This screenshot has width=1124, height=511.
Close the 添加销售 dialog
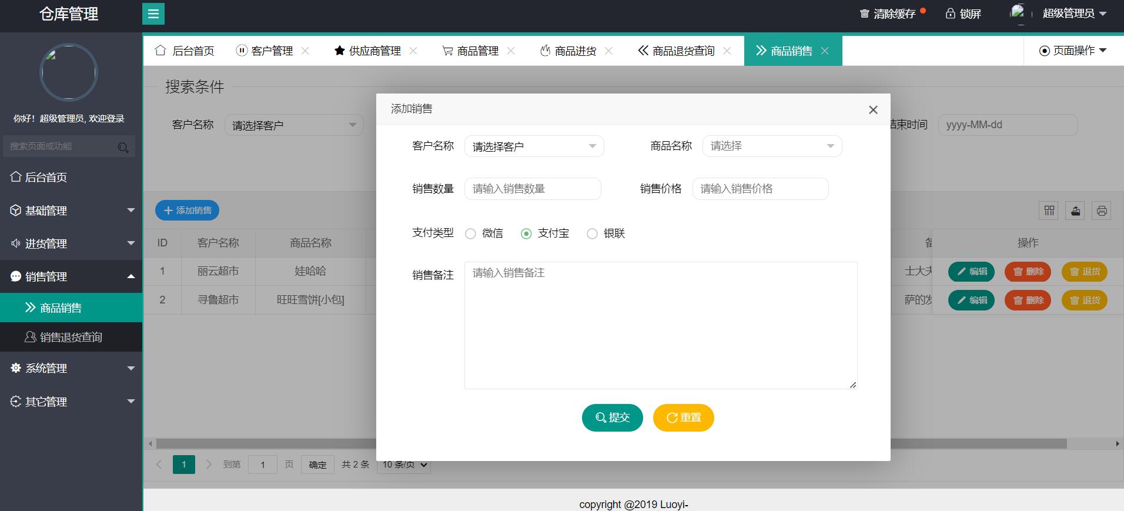pyautogui.click(x=873, y=109)
